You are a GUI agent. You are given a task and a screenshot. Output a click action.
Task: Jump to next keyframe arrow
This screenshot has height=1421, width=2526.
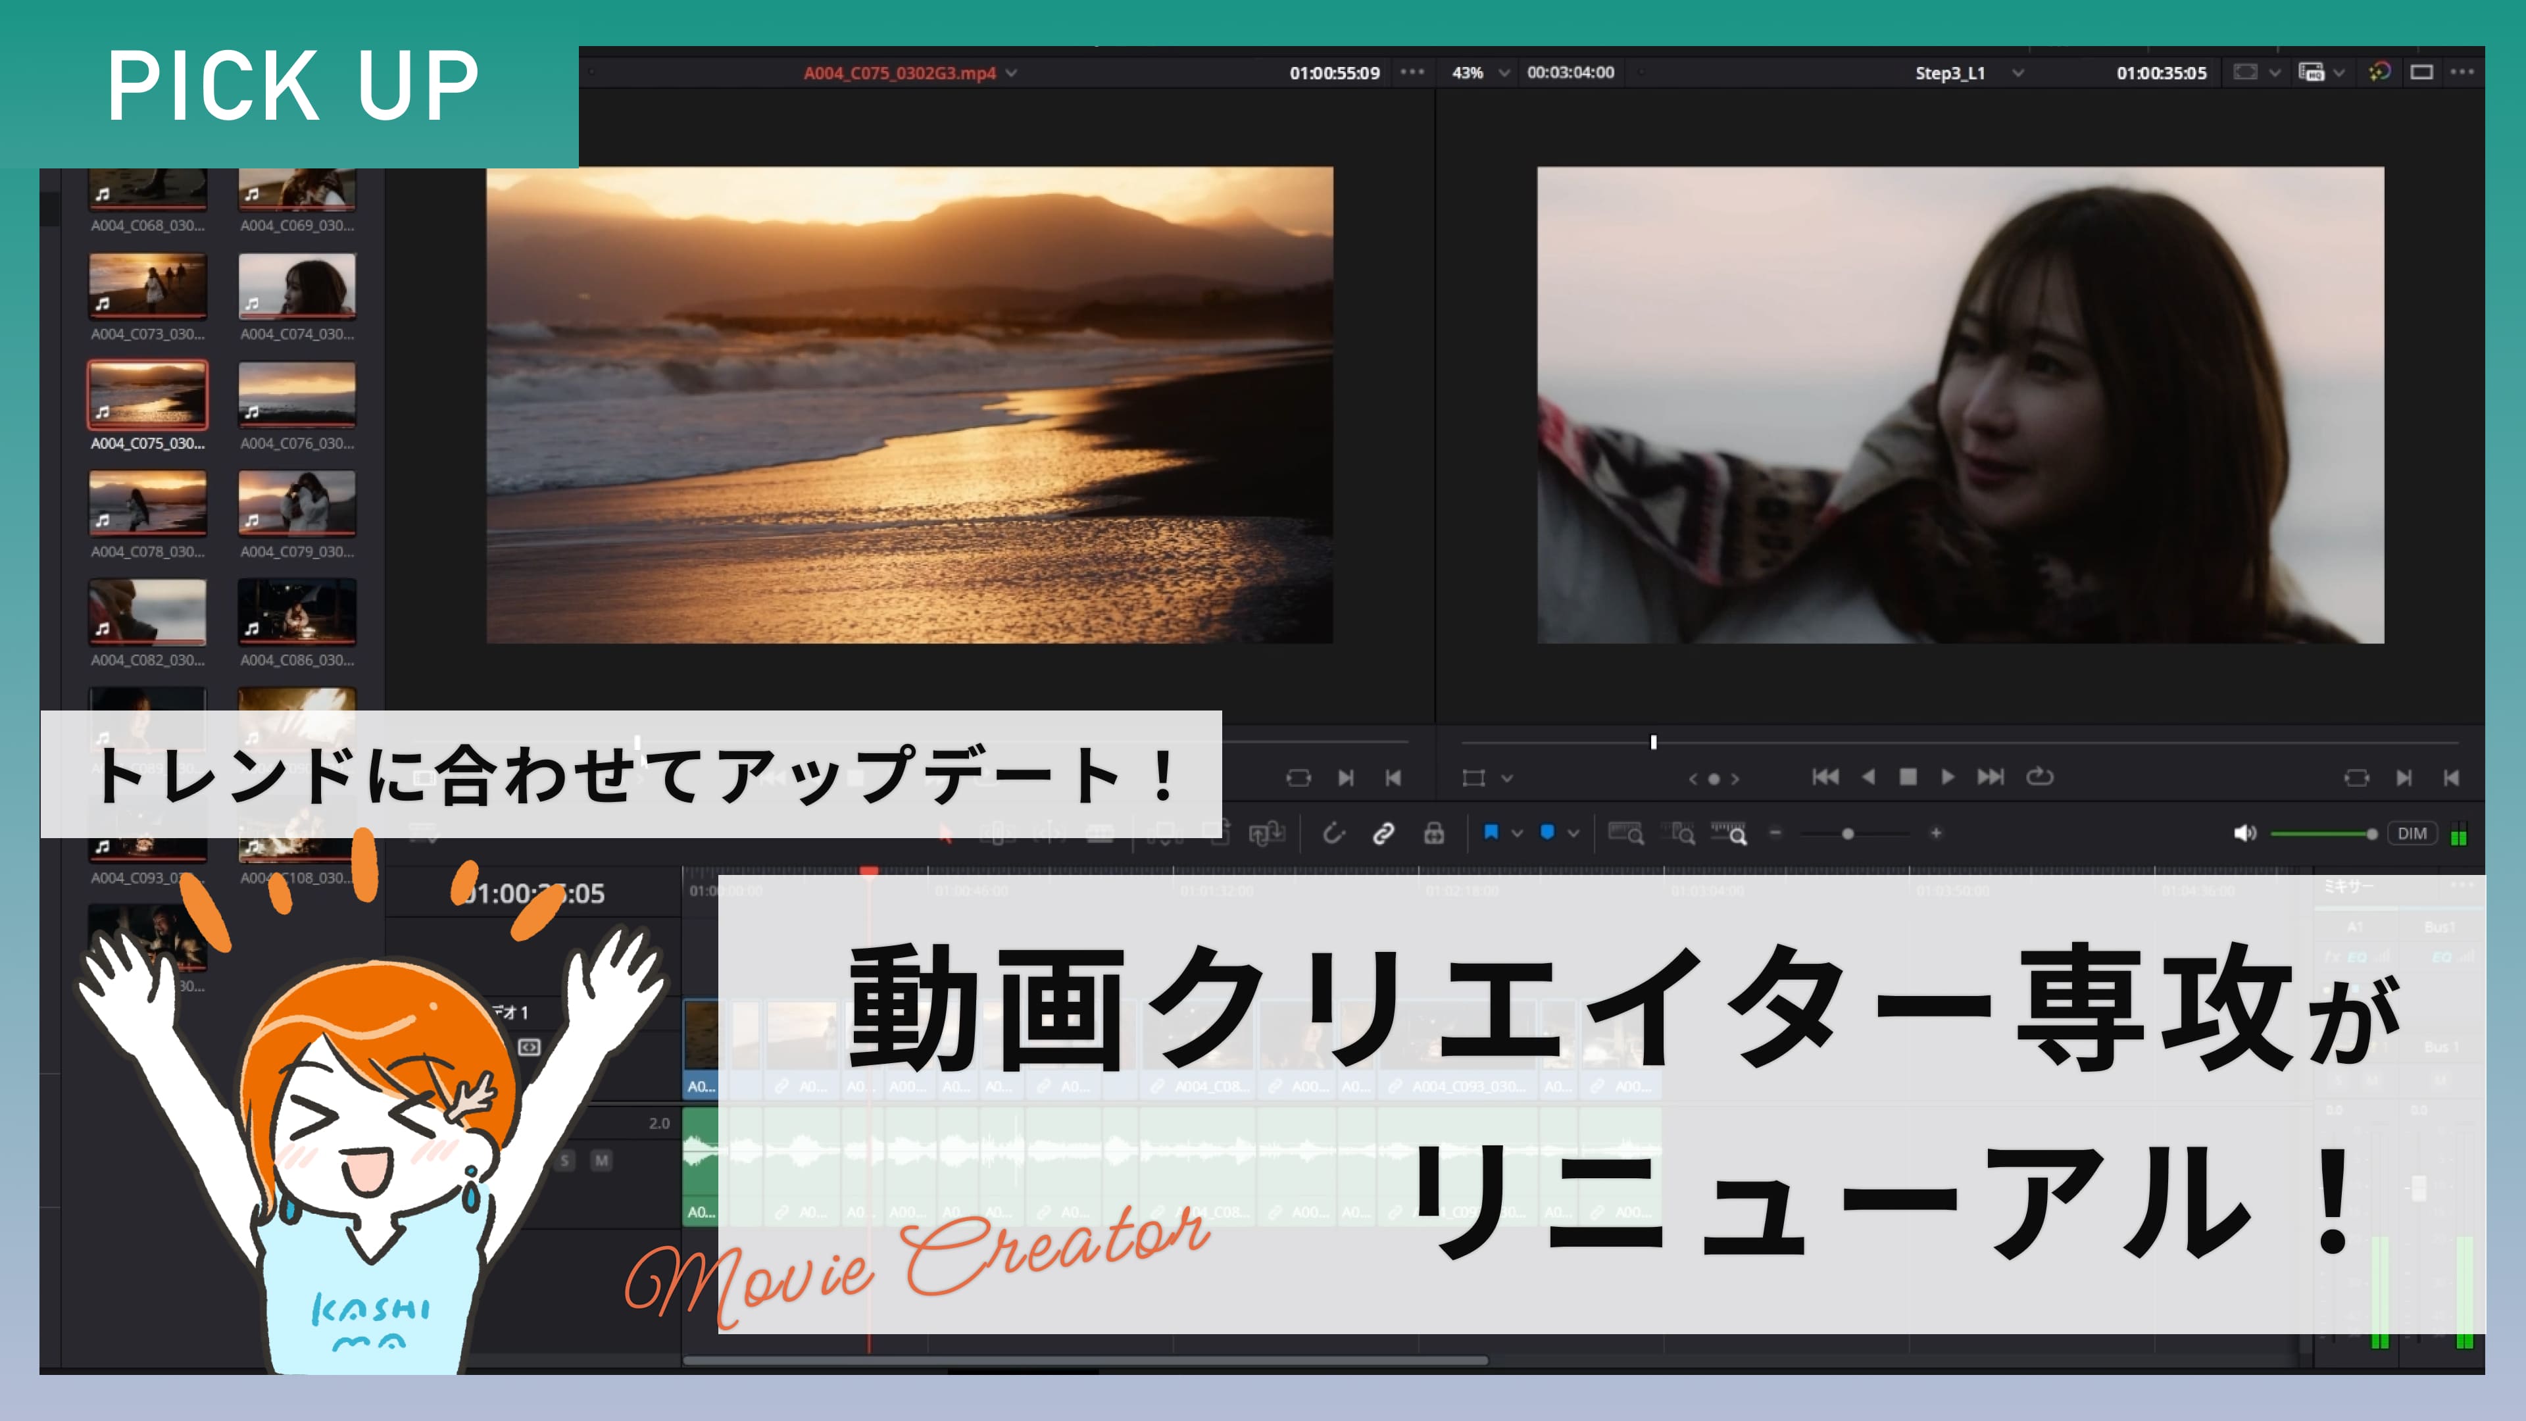pos(1735,779)
